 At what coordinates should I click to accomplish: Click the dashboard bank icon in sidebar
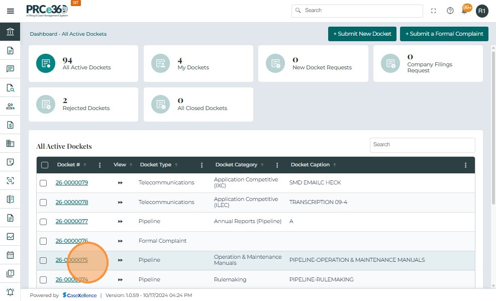point(10,32)
